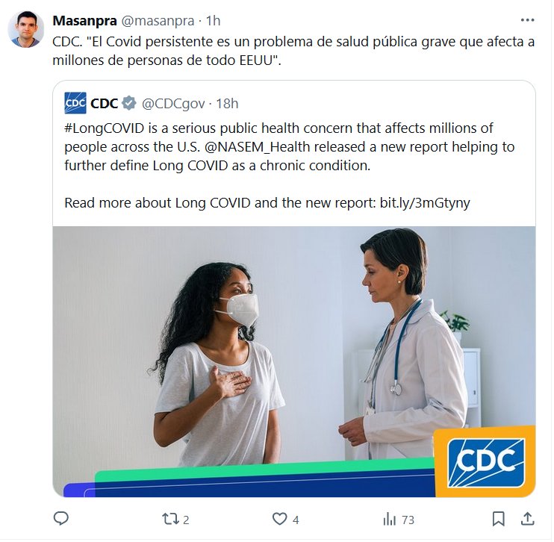Bookmark this tweet
554x542 pixels.
(x=499, y=519)
